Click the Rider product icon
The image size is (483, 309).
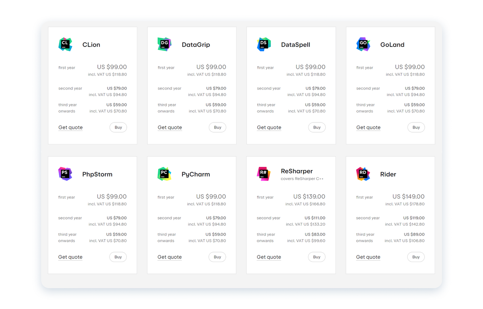pyautogui.click(x=363, y=174)
